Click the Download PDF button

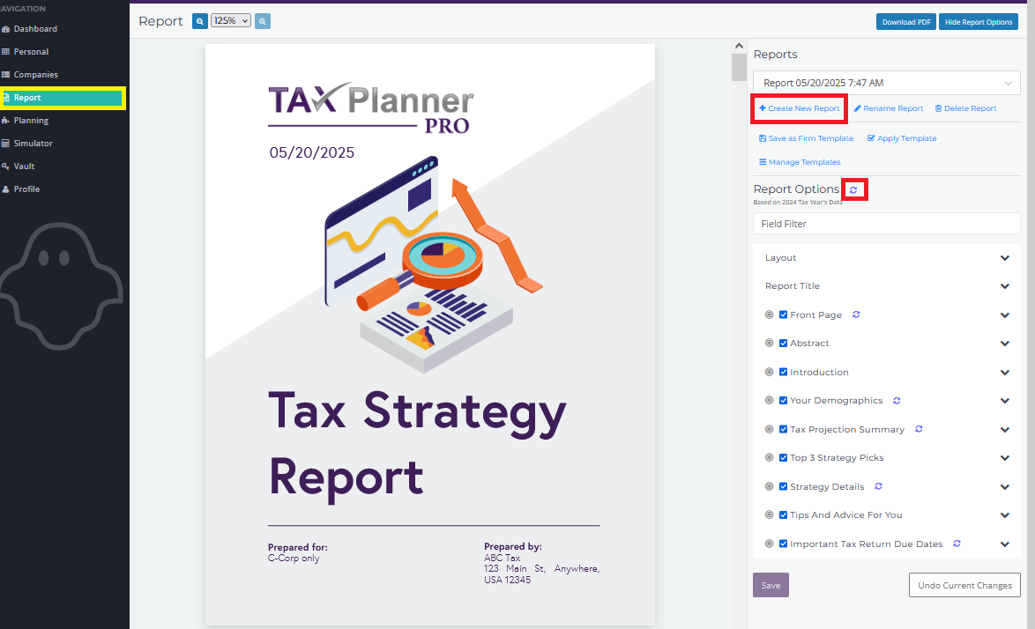pos(906,22)
